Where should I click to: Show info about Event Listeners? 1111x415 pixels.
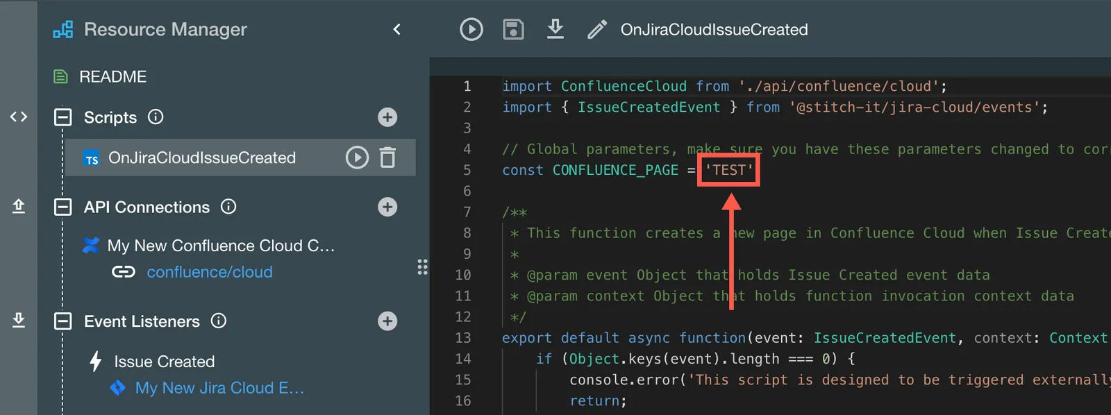click(219, 321)
